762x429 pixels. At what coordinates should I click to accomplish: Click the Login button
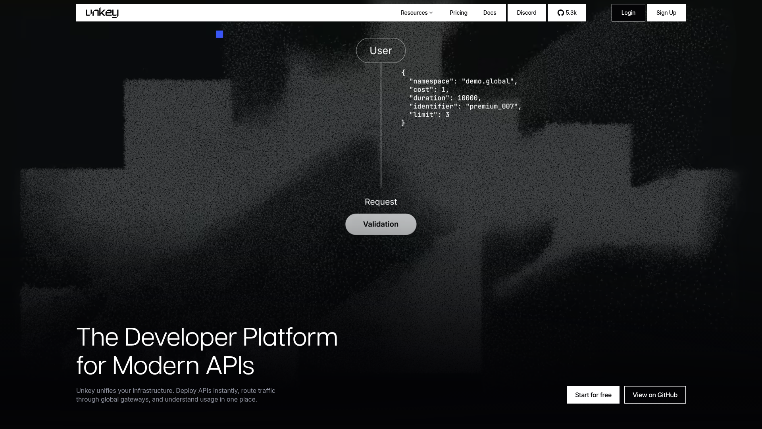pyautogui.click(x=628, y=13)
